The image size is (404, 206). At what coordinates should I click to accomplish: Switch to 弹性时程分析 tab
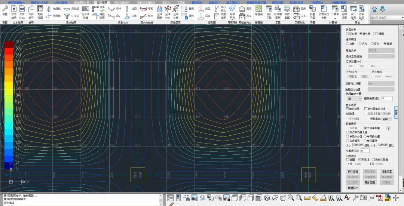tap(122, 2)
